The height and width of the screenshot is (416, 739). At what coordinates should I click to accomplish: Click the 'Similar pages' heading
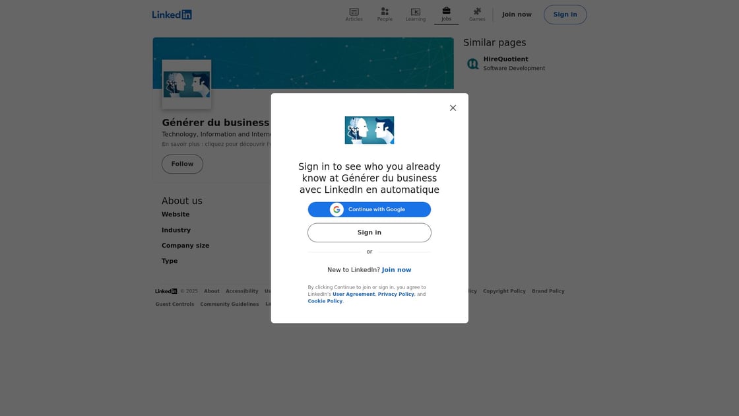[494, 42]
